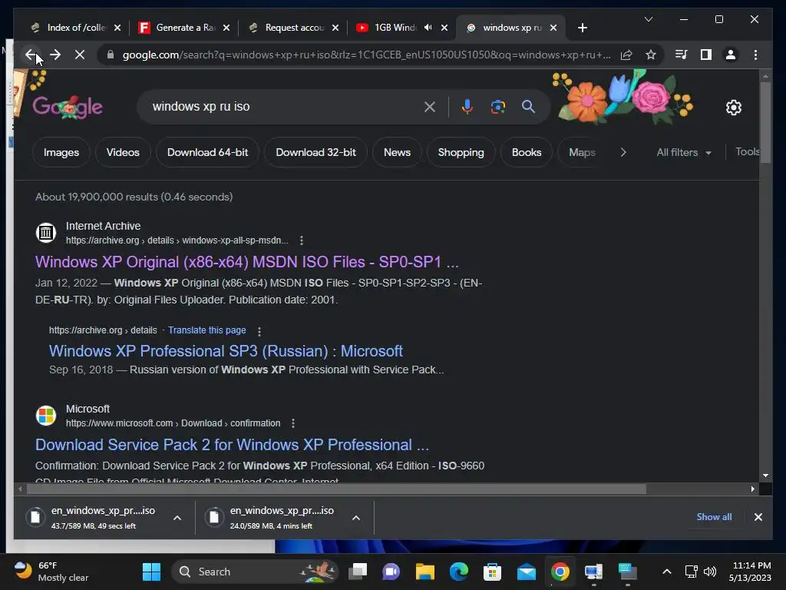Screen dimensions: 786x590
Task: Open Windows Start menu
Action: tap(151, 572)
